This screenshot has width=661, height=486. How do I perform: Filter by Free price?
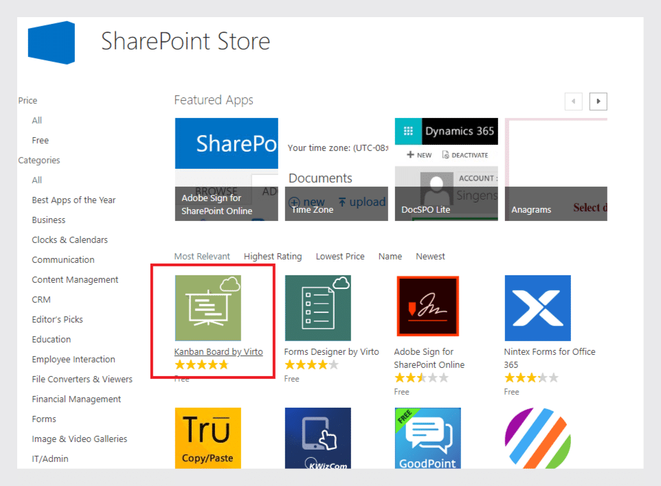40,140
